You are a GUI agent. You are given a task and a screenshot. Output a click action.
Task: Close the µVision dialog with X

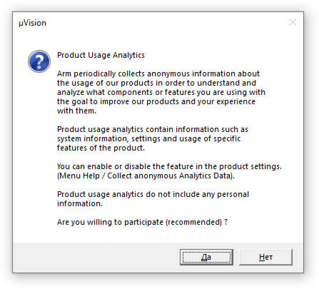[293, 22]
